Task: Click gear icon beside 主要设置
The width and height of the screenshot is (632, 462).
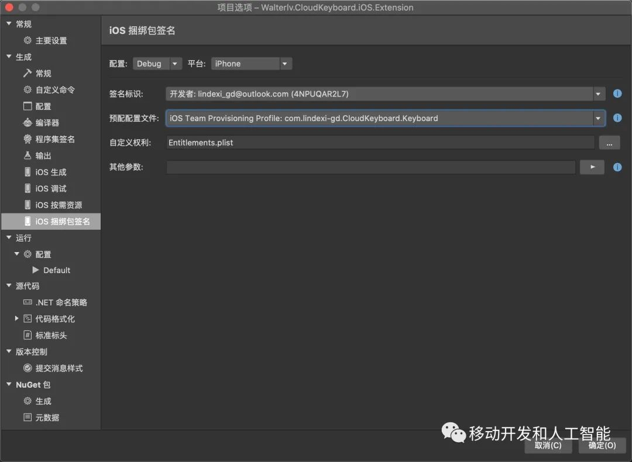Action: [x=28, y=40]
